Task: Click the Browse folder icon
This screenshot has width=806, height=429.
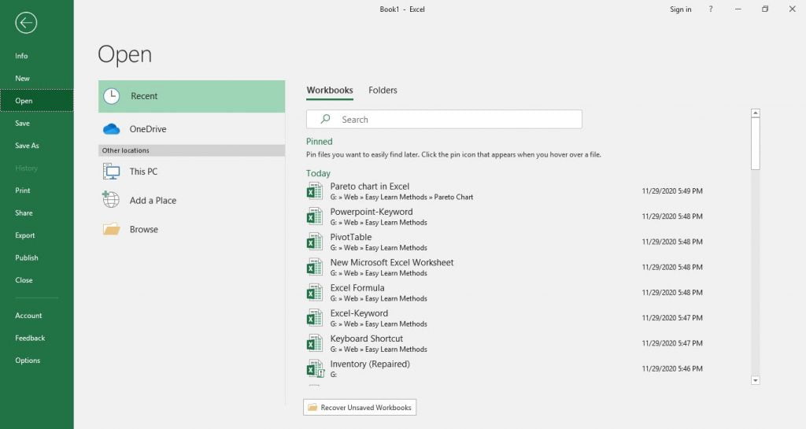Action: (x=112, y=229)
